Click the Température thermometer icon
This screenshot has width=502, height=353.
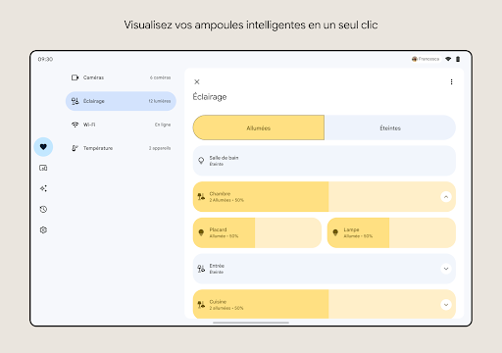click(x=75, y=148)
